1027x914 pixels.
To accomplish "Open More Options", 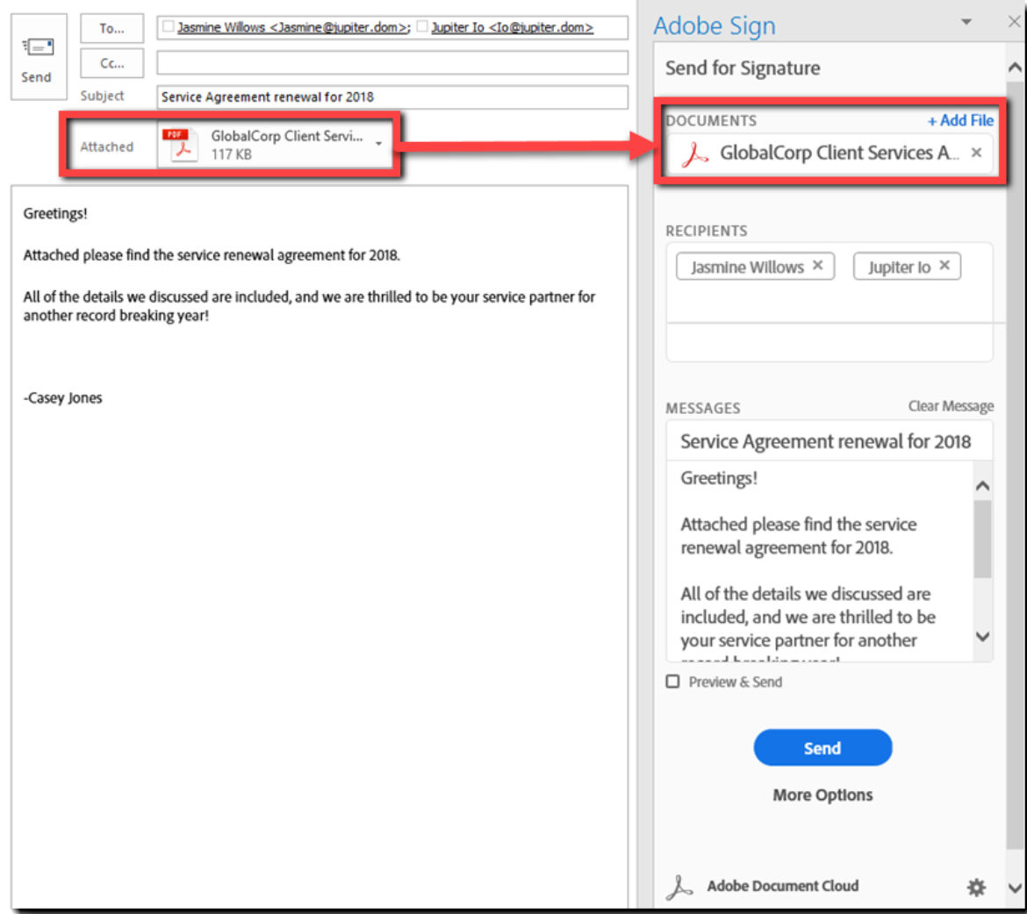I will [x=822, y=795].
